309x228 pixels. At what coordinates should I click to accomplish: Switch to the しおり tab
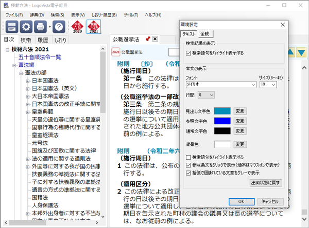tap(60, 40)
